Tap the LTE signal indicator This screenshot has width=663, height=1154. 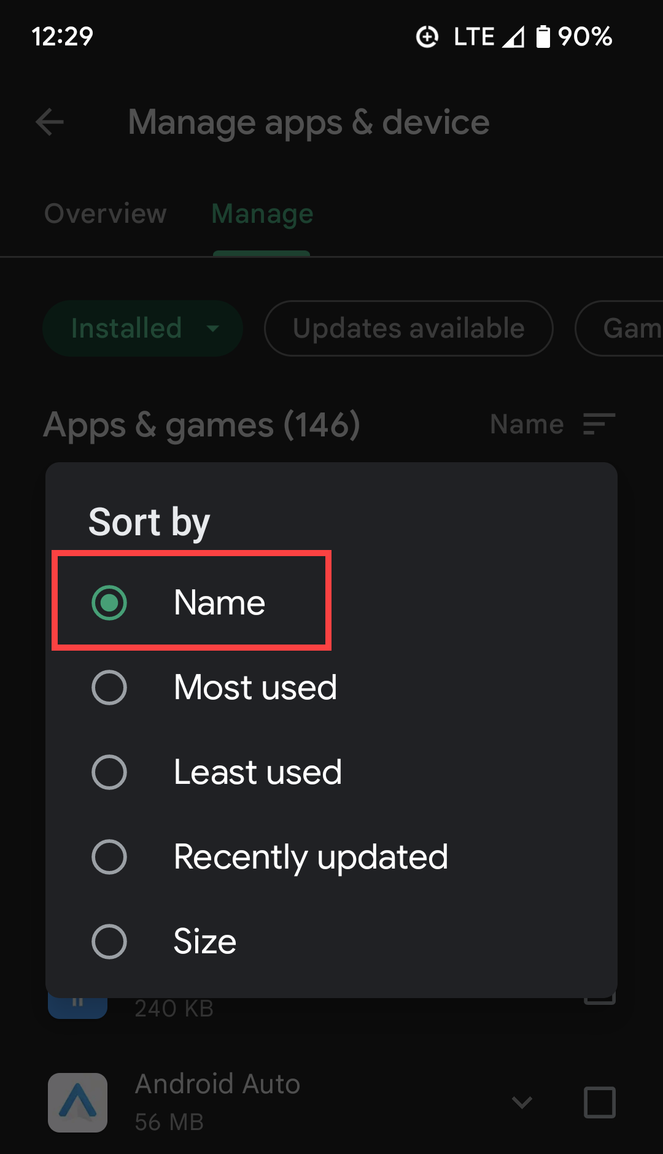point(489,37)
